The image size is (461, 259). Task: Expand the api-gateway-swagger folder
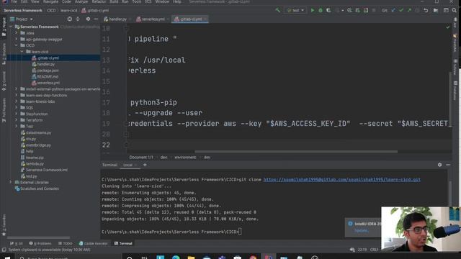[17, 39]
